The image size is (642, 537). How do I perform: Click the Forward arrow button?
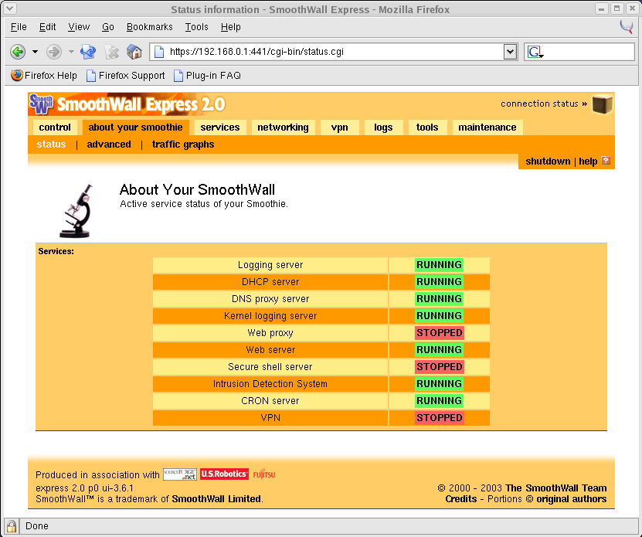[x=53, y=52]
